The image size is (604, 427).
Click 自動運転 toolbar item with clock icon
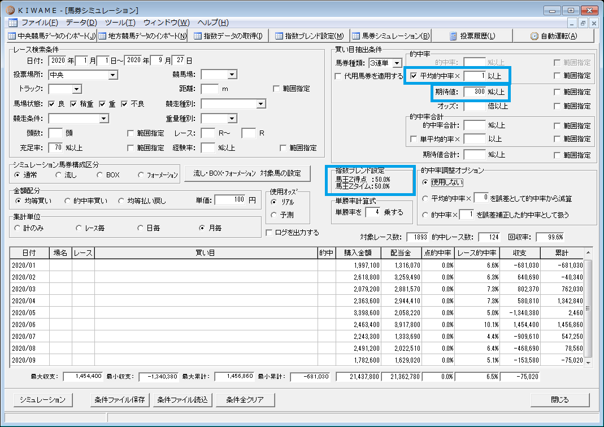tap(554, 36)
